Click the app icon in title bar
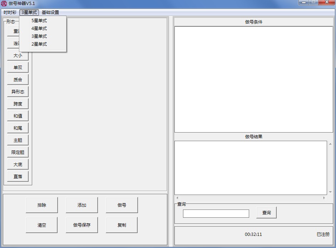This screenshot has width=336, height=248. click(4, 4)
